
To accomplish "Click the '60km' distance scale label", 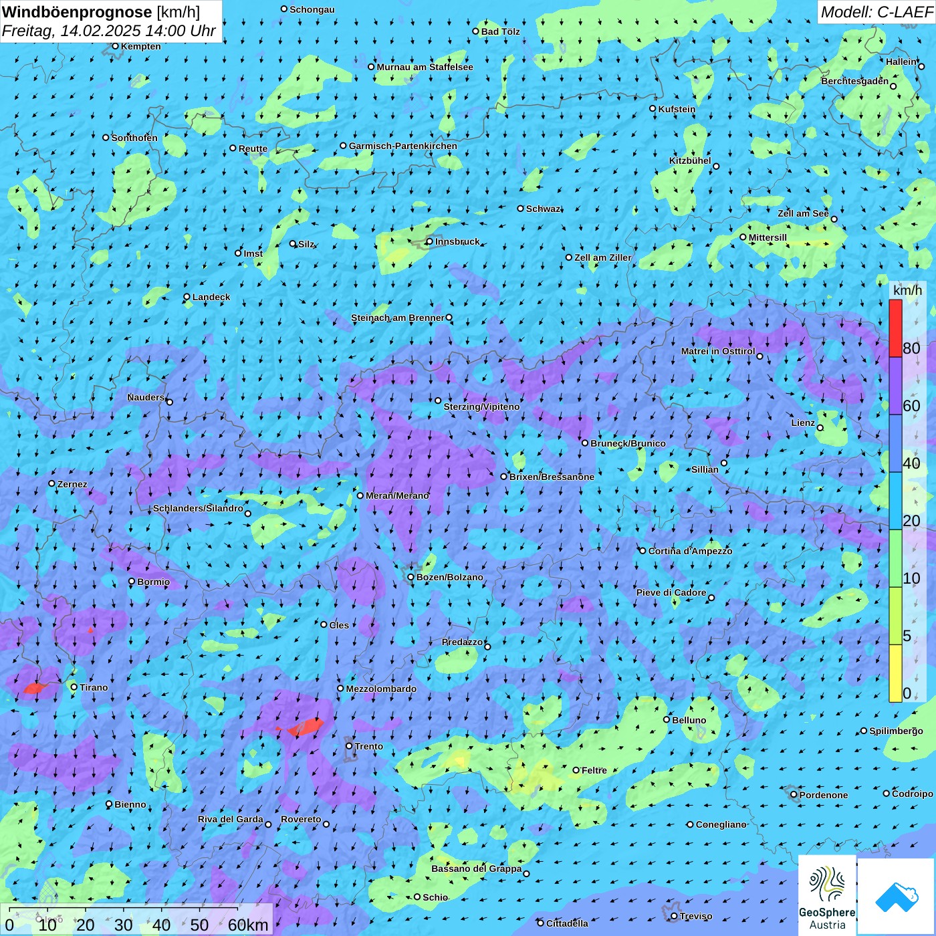I will (248, 925).
